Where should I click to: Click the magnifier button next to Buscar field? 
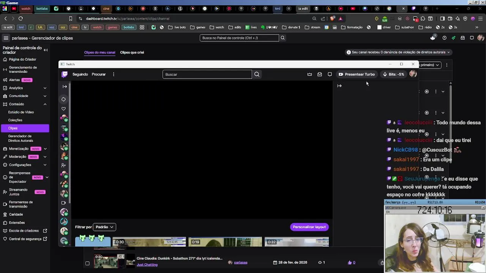coord(257,74)
